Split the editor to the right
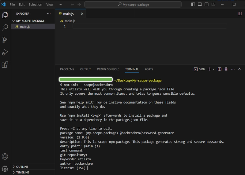This screenshot has width=245, height=175. [x=240, y=14]
